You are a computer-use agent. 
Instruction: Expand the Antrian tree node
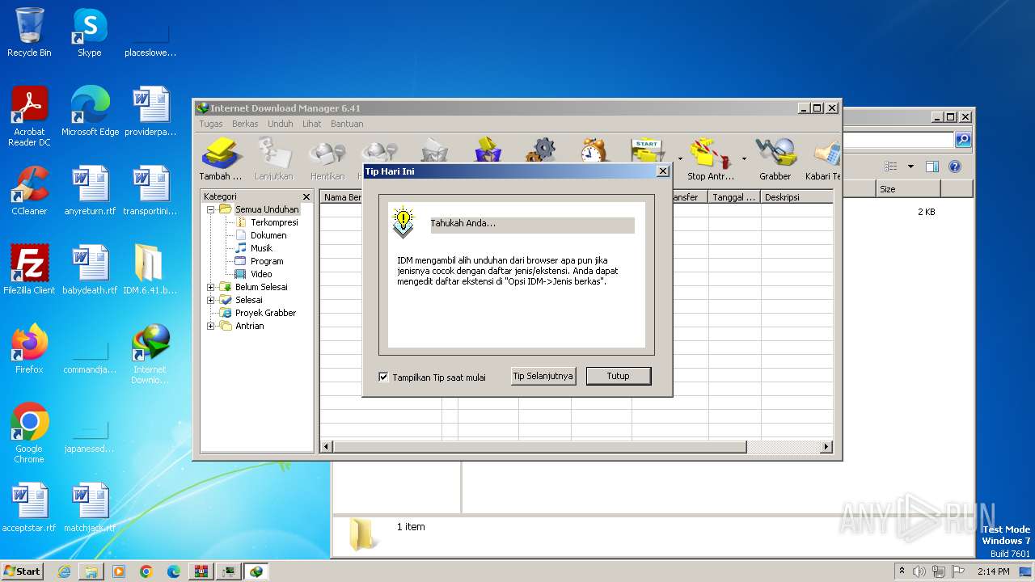(211, 326)
